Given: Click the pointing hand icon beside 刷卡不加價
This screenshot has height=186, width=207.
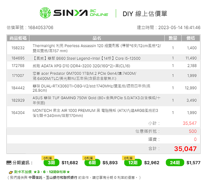Looking at the screenshot, I should coord(11,172).
